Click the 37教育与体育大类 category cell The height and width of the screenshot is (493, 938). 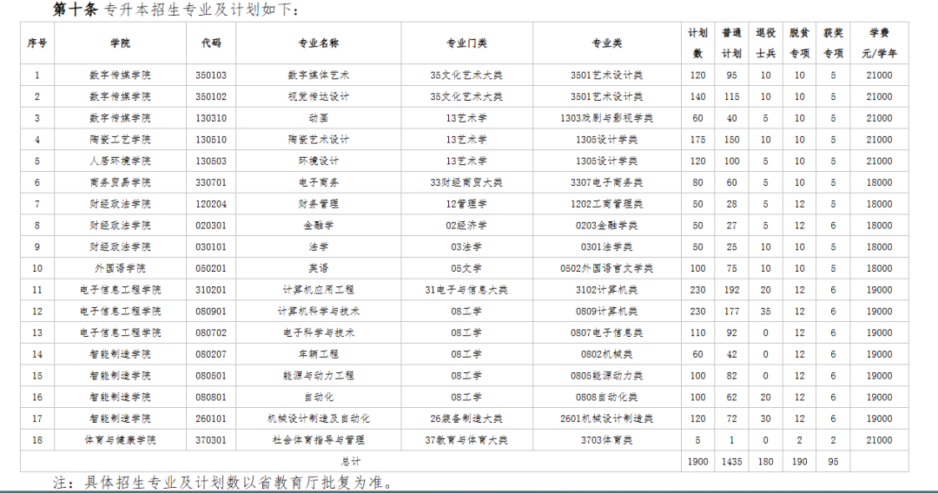[466, 440]
